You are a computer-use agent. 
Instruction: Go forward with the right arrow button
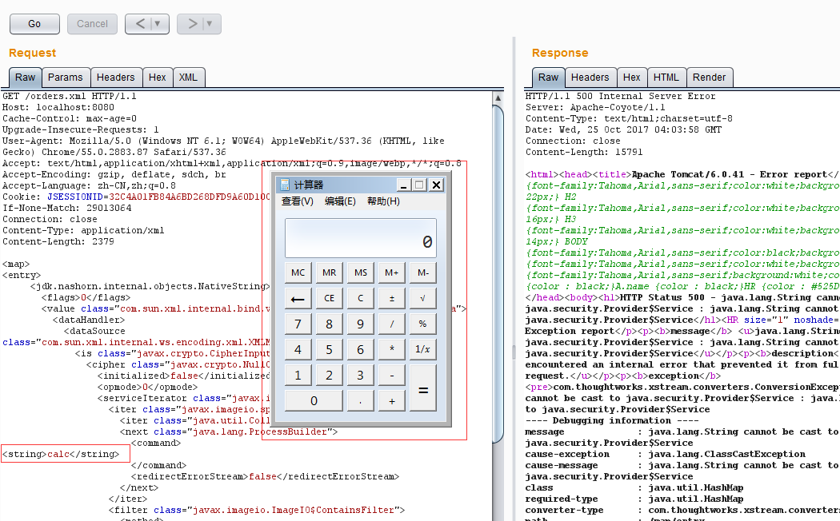[191, 24]
